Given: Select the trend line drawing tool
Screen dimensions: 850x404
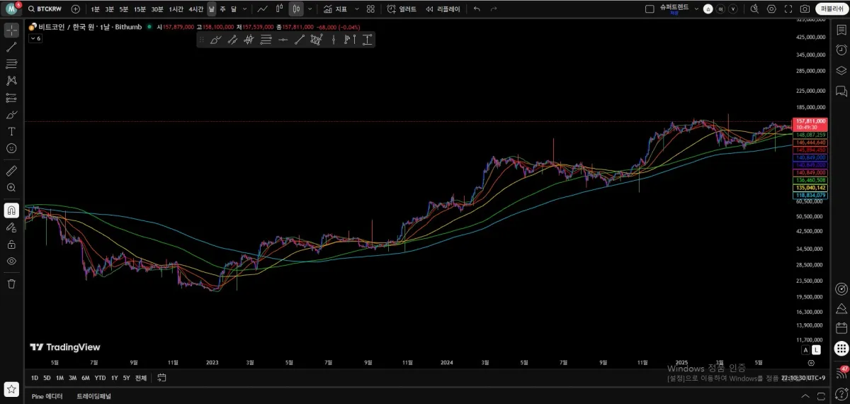Looking at the screenshot, I should tap(11, 47).
